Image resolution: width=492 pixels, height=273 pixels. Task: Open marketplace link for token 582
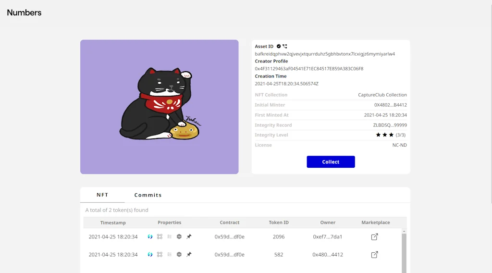point(374,254)
